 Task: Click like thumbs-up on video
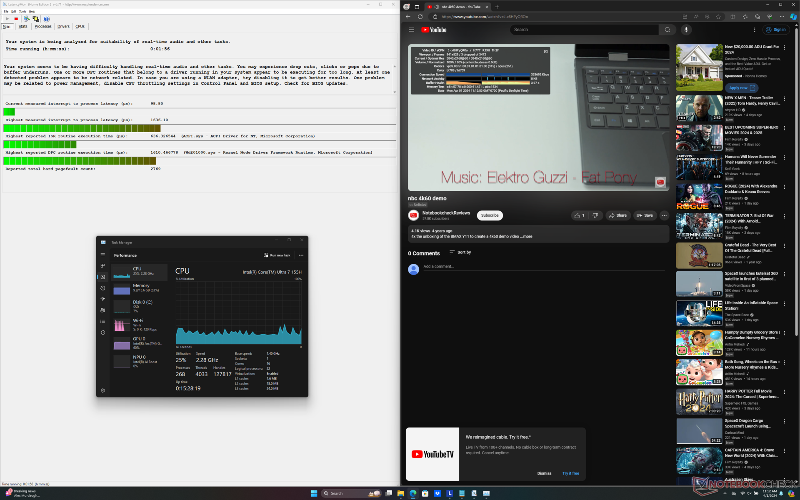[580, 215]
